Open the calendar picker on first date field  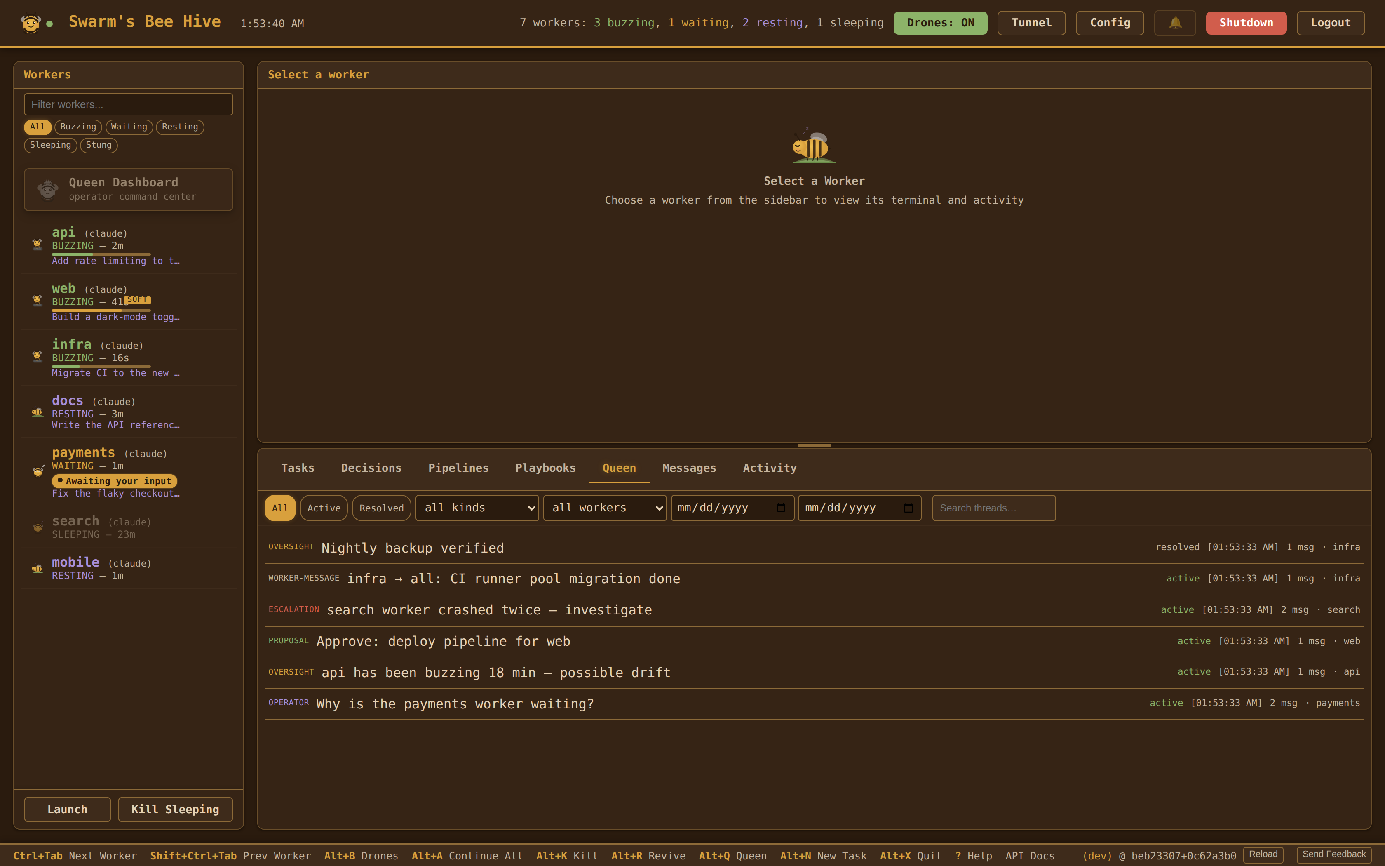point(781,508)
